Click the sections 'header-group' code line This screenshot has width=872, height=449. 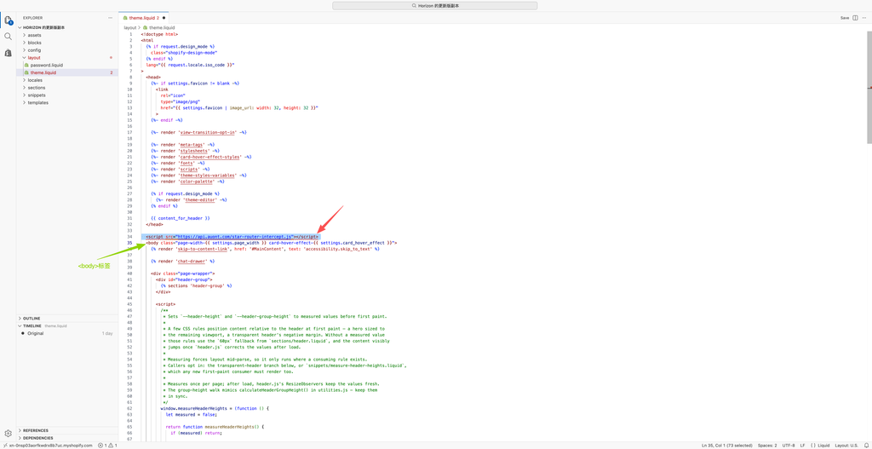click(x=196, y=285)
